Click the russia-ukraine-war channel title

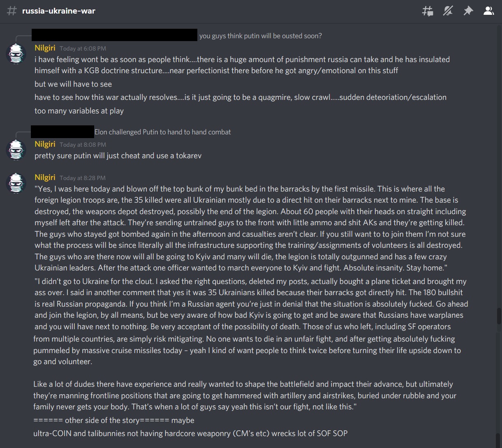coord(59,11)
